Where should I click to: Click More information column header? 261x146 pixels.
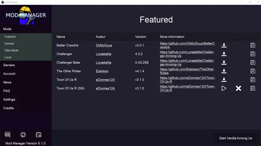click(172, 37)
